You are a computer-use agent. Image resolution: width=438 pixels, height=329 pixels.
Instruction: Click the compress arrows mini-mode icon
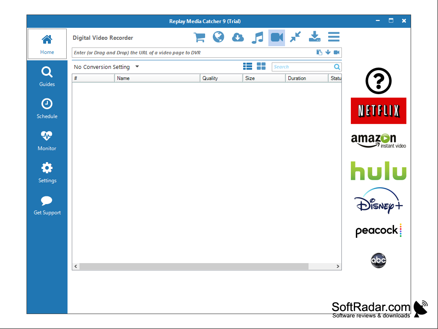pos(295,37)
